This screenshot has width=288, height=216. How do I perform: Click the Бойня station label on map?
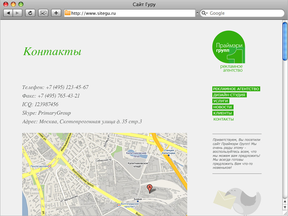coord(138,199)
